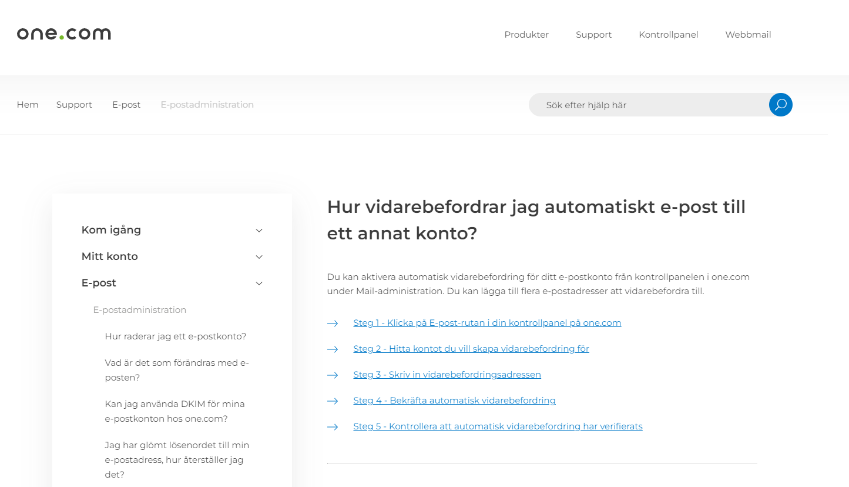Open Steg 5 - Kontrollera verifierats link

(x=498, y=426)
